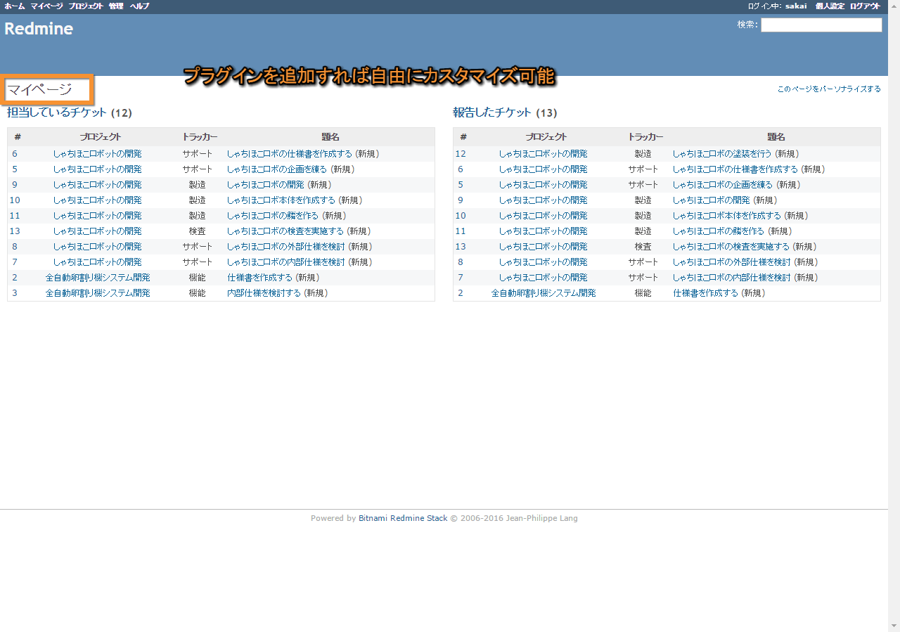This screenshot has height=632, width=900.
Task: Open ticket #7 in 報告したチケット table
Action: click(x=461, y=278)
